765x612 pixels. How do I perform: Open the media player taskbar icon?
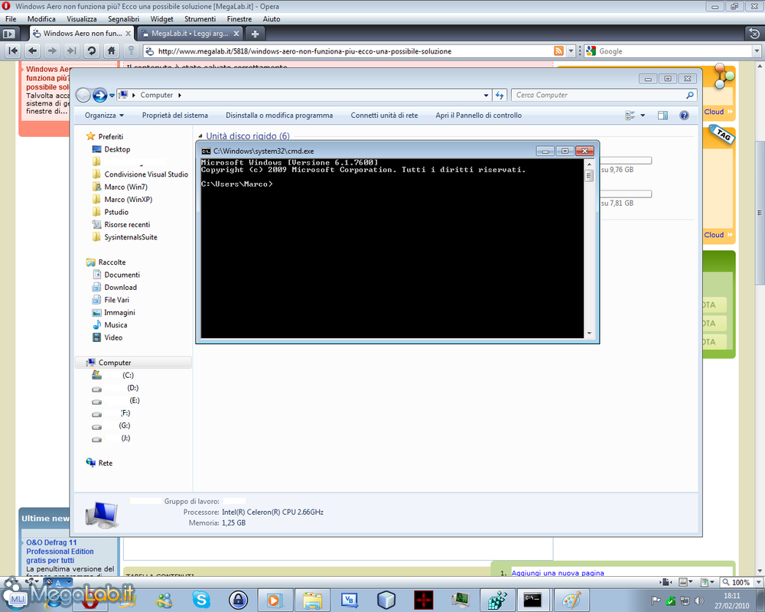click(x=275, y=600)
